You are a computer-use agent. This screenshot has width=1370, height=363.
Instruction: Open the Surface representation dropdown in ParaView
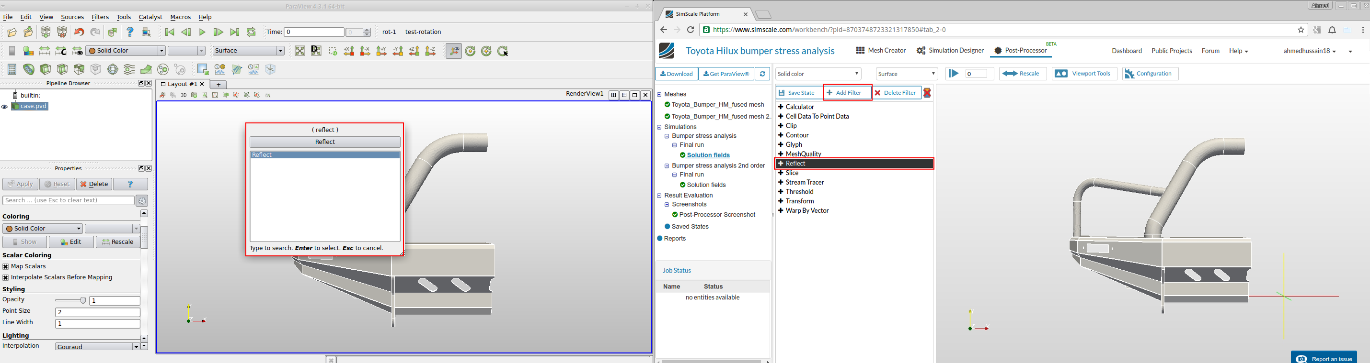point(249,51)
